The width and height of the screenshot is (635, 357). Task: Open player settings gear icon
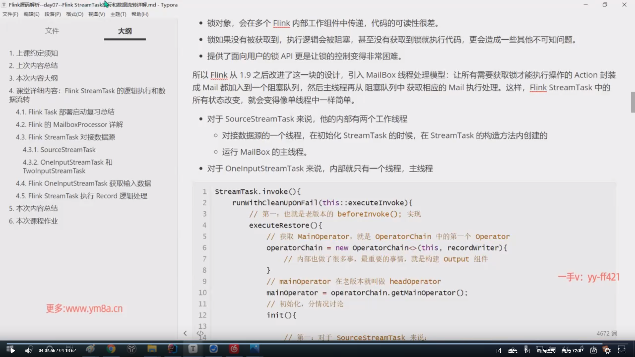coord(608,351)
